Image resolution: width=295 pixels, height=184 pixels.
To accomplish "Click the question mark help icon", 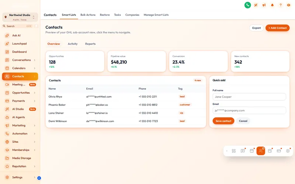I will tap(281, 5).
